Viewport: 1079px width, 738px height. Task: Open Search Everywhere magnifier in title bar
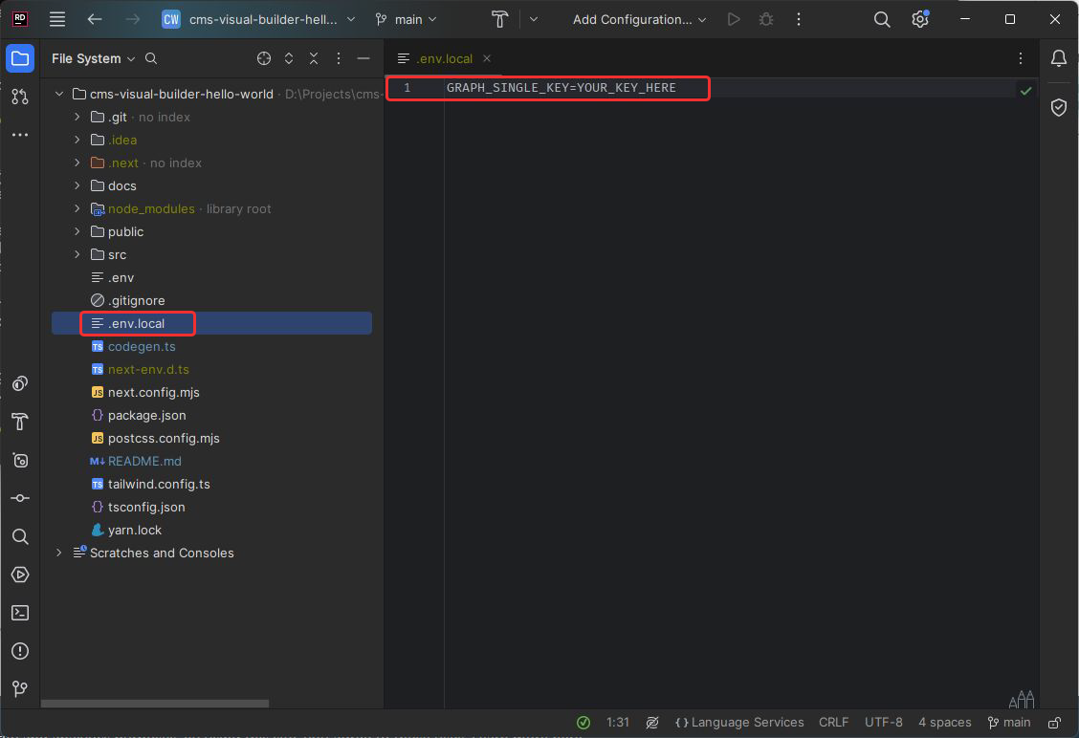pyautogui.click(x=882, y=19)
